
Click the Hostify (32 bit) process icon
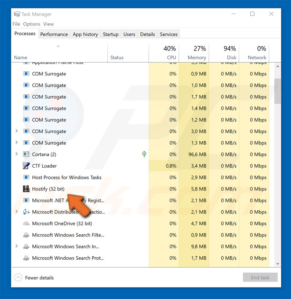pyautogui.click(x=26, y=189)
